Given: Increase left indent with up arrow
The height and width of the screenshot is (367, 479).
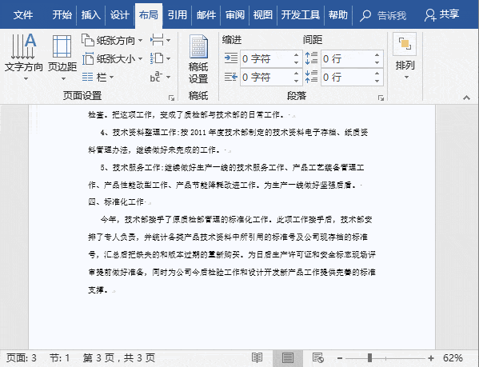Looking at the screenshot, I should [297, 55].
